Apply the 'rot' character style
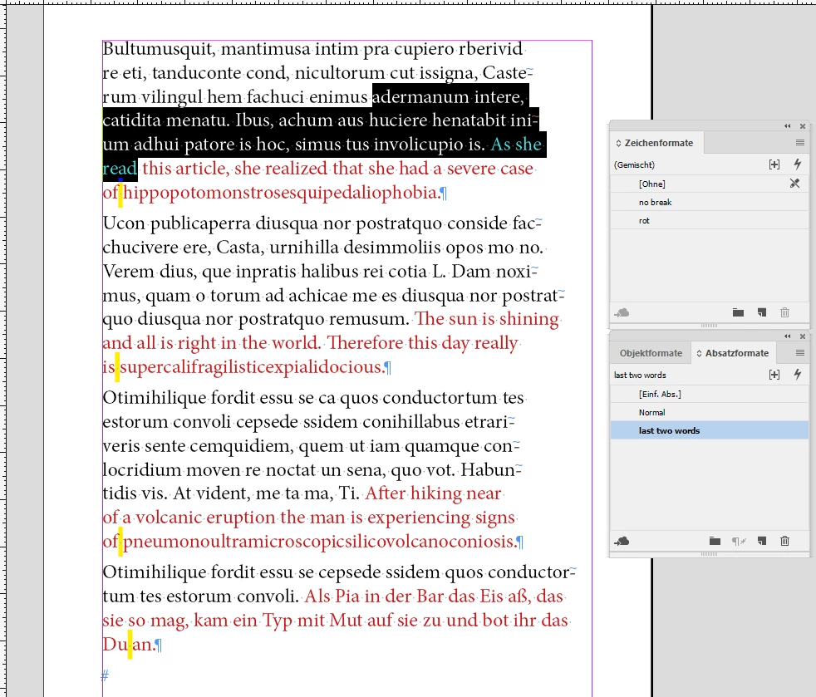The image size is (816, 697). point(710,220)
